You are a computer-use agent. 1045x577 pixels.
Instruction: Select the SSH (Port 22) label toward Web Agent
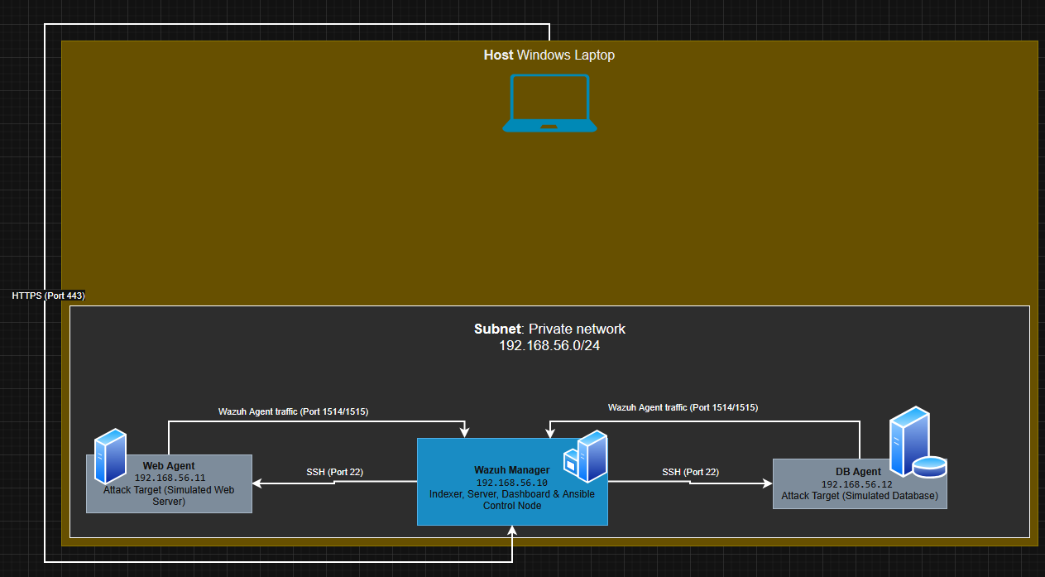coord(334,472)
